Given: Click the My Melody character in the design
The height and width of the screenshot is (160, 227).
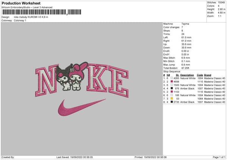Looking at the screenshot, I should (77, 76).
